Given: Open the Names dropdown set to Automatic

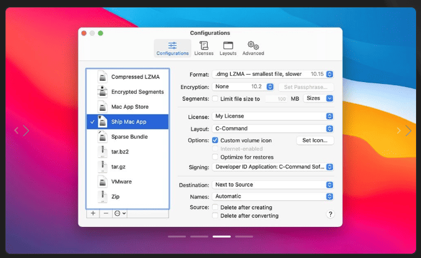Looking at the screenshot, I should pos(272,196).
